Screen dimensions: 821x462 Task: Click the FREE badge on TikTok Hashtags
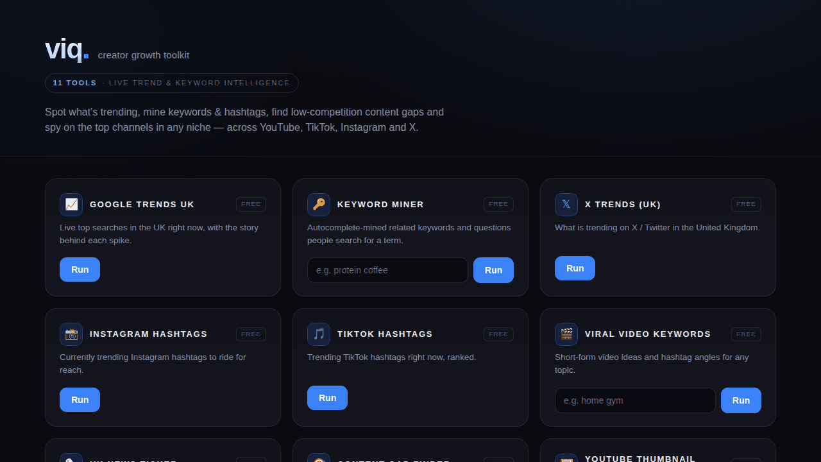(x=498, y=334)
